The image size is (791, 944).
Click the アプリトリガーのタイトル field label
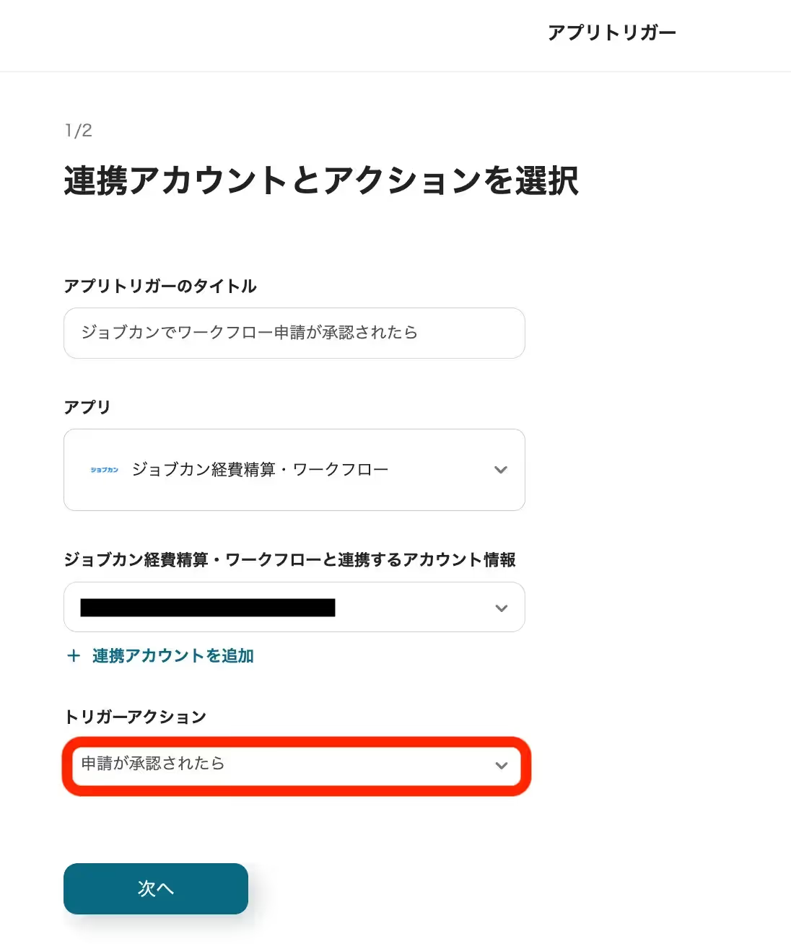click(160, 286)
